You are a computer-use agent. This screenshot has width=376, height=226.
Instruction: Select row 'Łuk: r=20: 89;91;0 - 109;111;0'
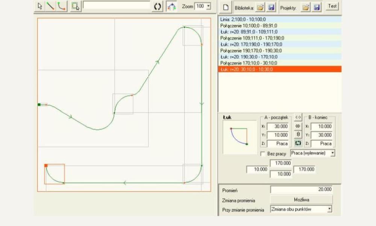[x=280, y=32]
